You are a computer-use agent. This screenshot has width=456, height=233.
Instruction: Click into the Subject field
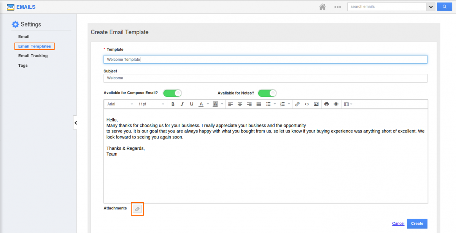point(265,78)
